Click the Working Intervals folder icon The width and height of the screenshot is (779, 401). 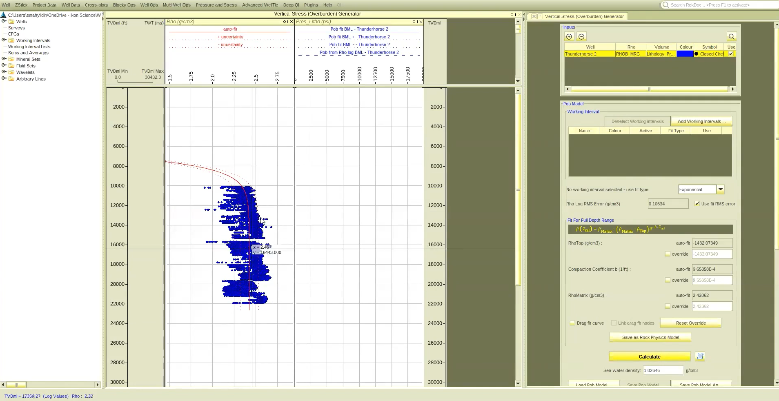pyautogui.click(x=12, y=40)
